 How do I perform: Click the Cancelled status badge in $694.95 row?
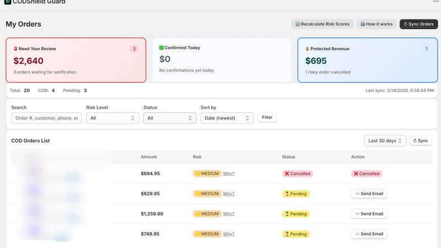[x=298, y=174]
